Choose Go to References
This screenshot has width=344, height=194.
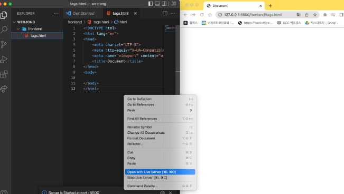click(x=160, y=105)
